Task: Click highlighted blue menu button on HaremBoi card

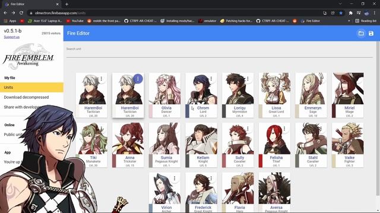Action: click(138, 79)
